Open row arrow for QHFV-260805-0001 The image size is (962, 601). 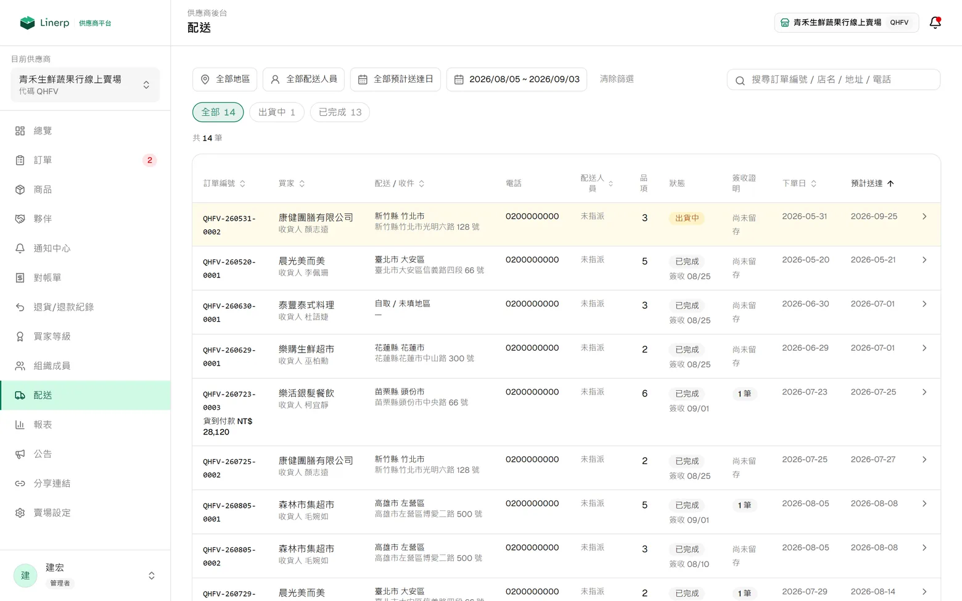click(x=924, y=504)
